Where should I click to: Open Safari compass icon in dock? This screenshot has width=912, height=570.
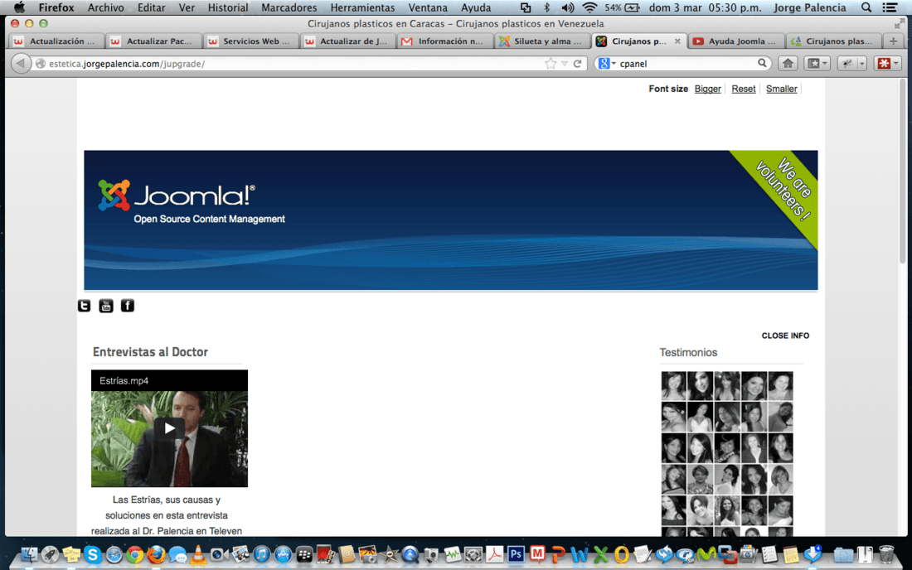[x=114, y=555]
